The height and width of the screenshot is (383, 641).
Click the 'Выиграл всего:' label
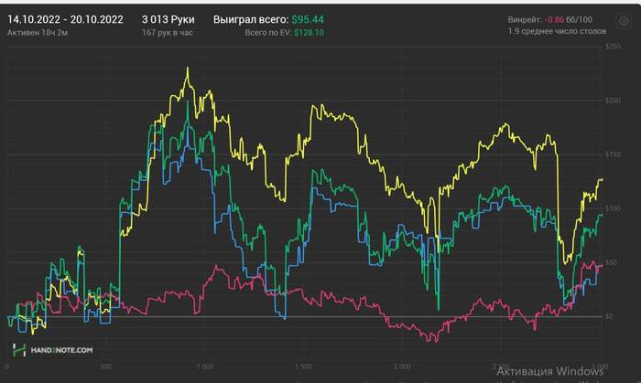coord(251,19)
